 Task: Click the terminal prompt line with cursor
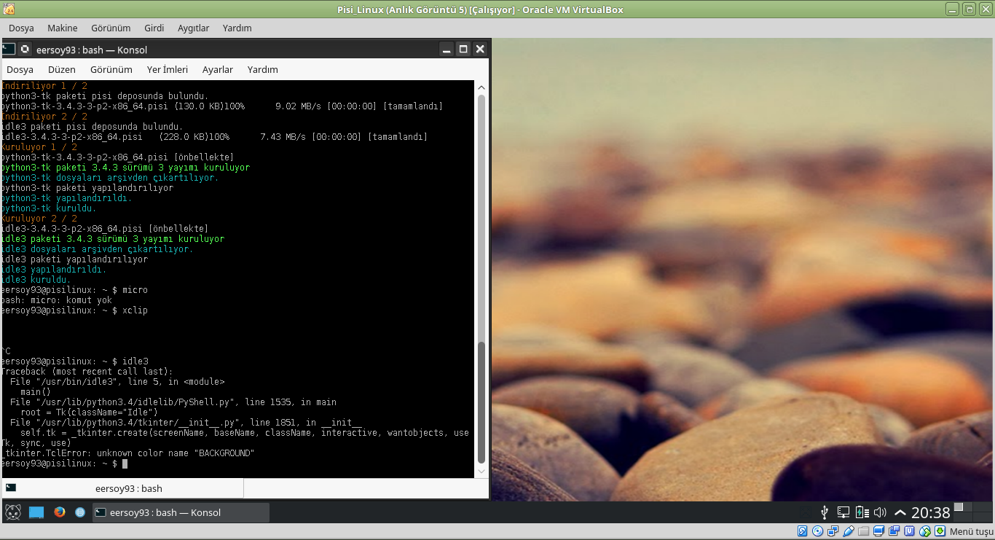[64, 463]
